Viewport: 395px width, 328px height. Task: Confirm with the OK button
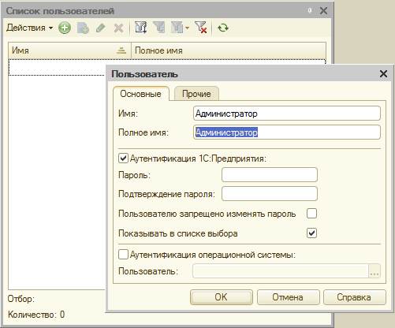pos(222,297)
